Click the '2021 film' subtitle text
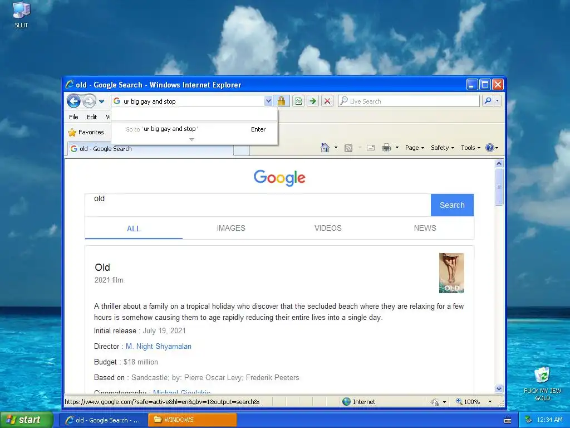Screen dimensions: 570x428 pos(109,280)
